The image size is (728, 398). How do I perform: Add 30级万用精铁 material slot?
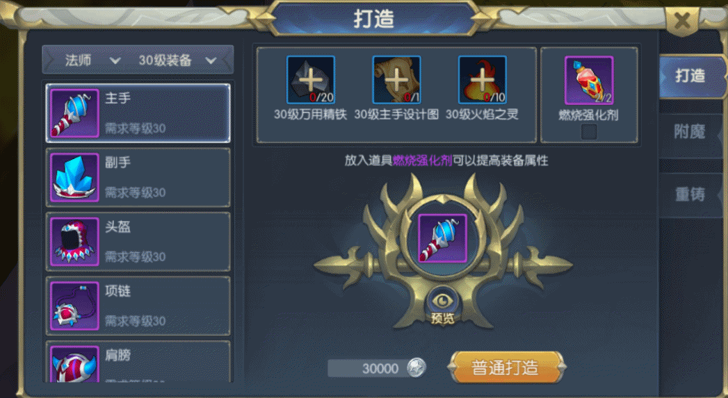click(x=311, y=80)
